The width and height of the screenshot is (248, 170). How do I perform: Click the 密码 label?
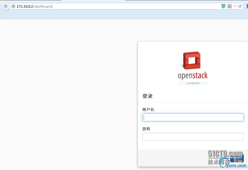(146, 129)
